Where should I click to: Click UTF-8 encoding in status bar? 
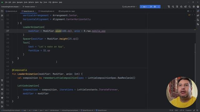point(182,110)
